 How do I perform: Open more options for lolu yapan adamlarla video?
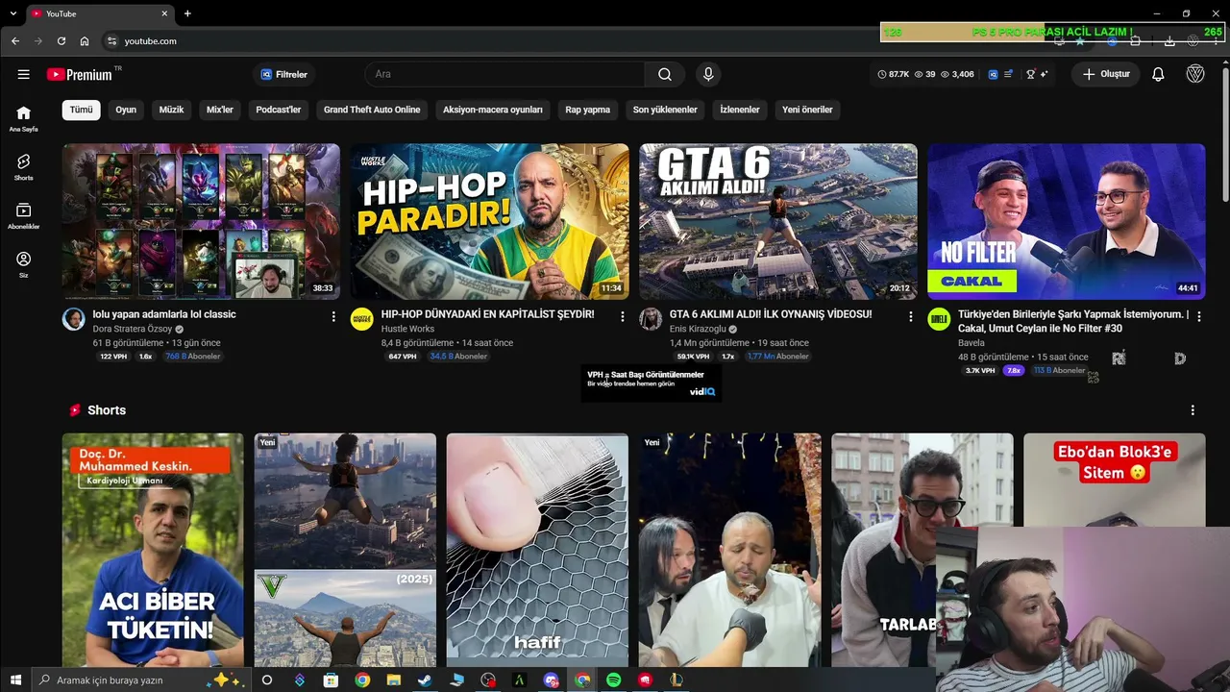tap(333, 316)
